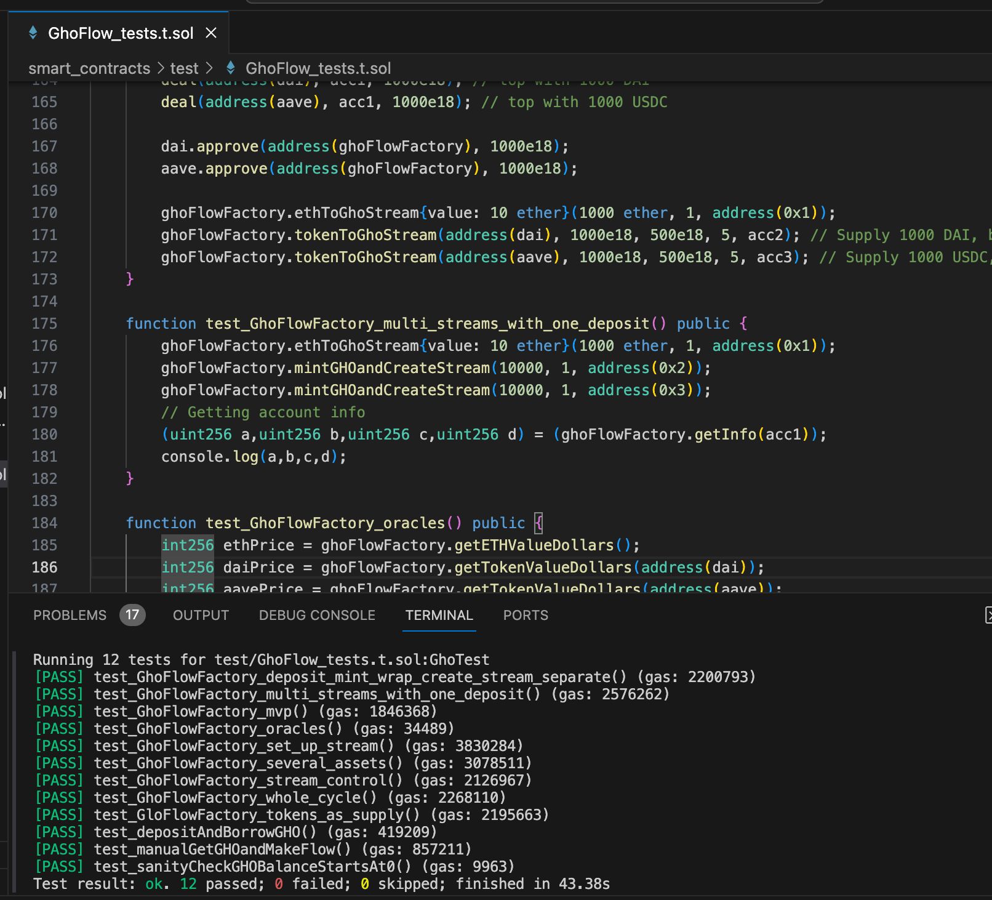Select the TERMINAL panel tab

click(439, 615)
